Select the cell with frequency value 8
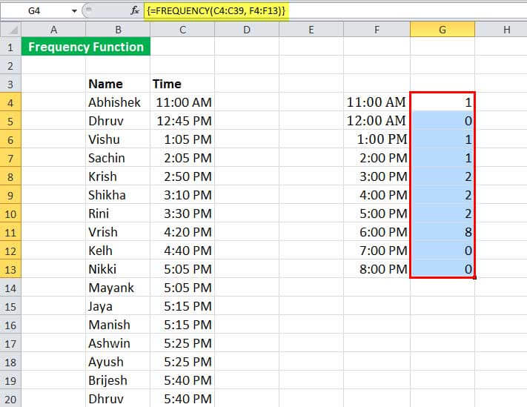The image size is (527, 407). click(x=443, y=232)
